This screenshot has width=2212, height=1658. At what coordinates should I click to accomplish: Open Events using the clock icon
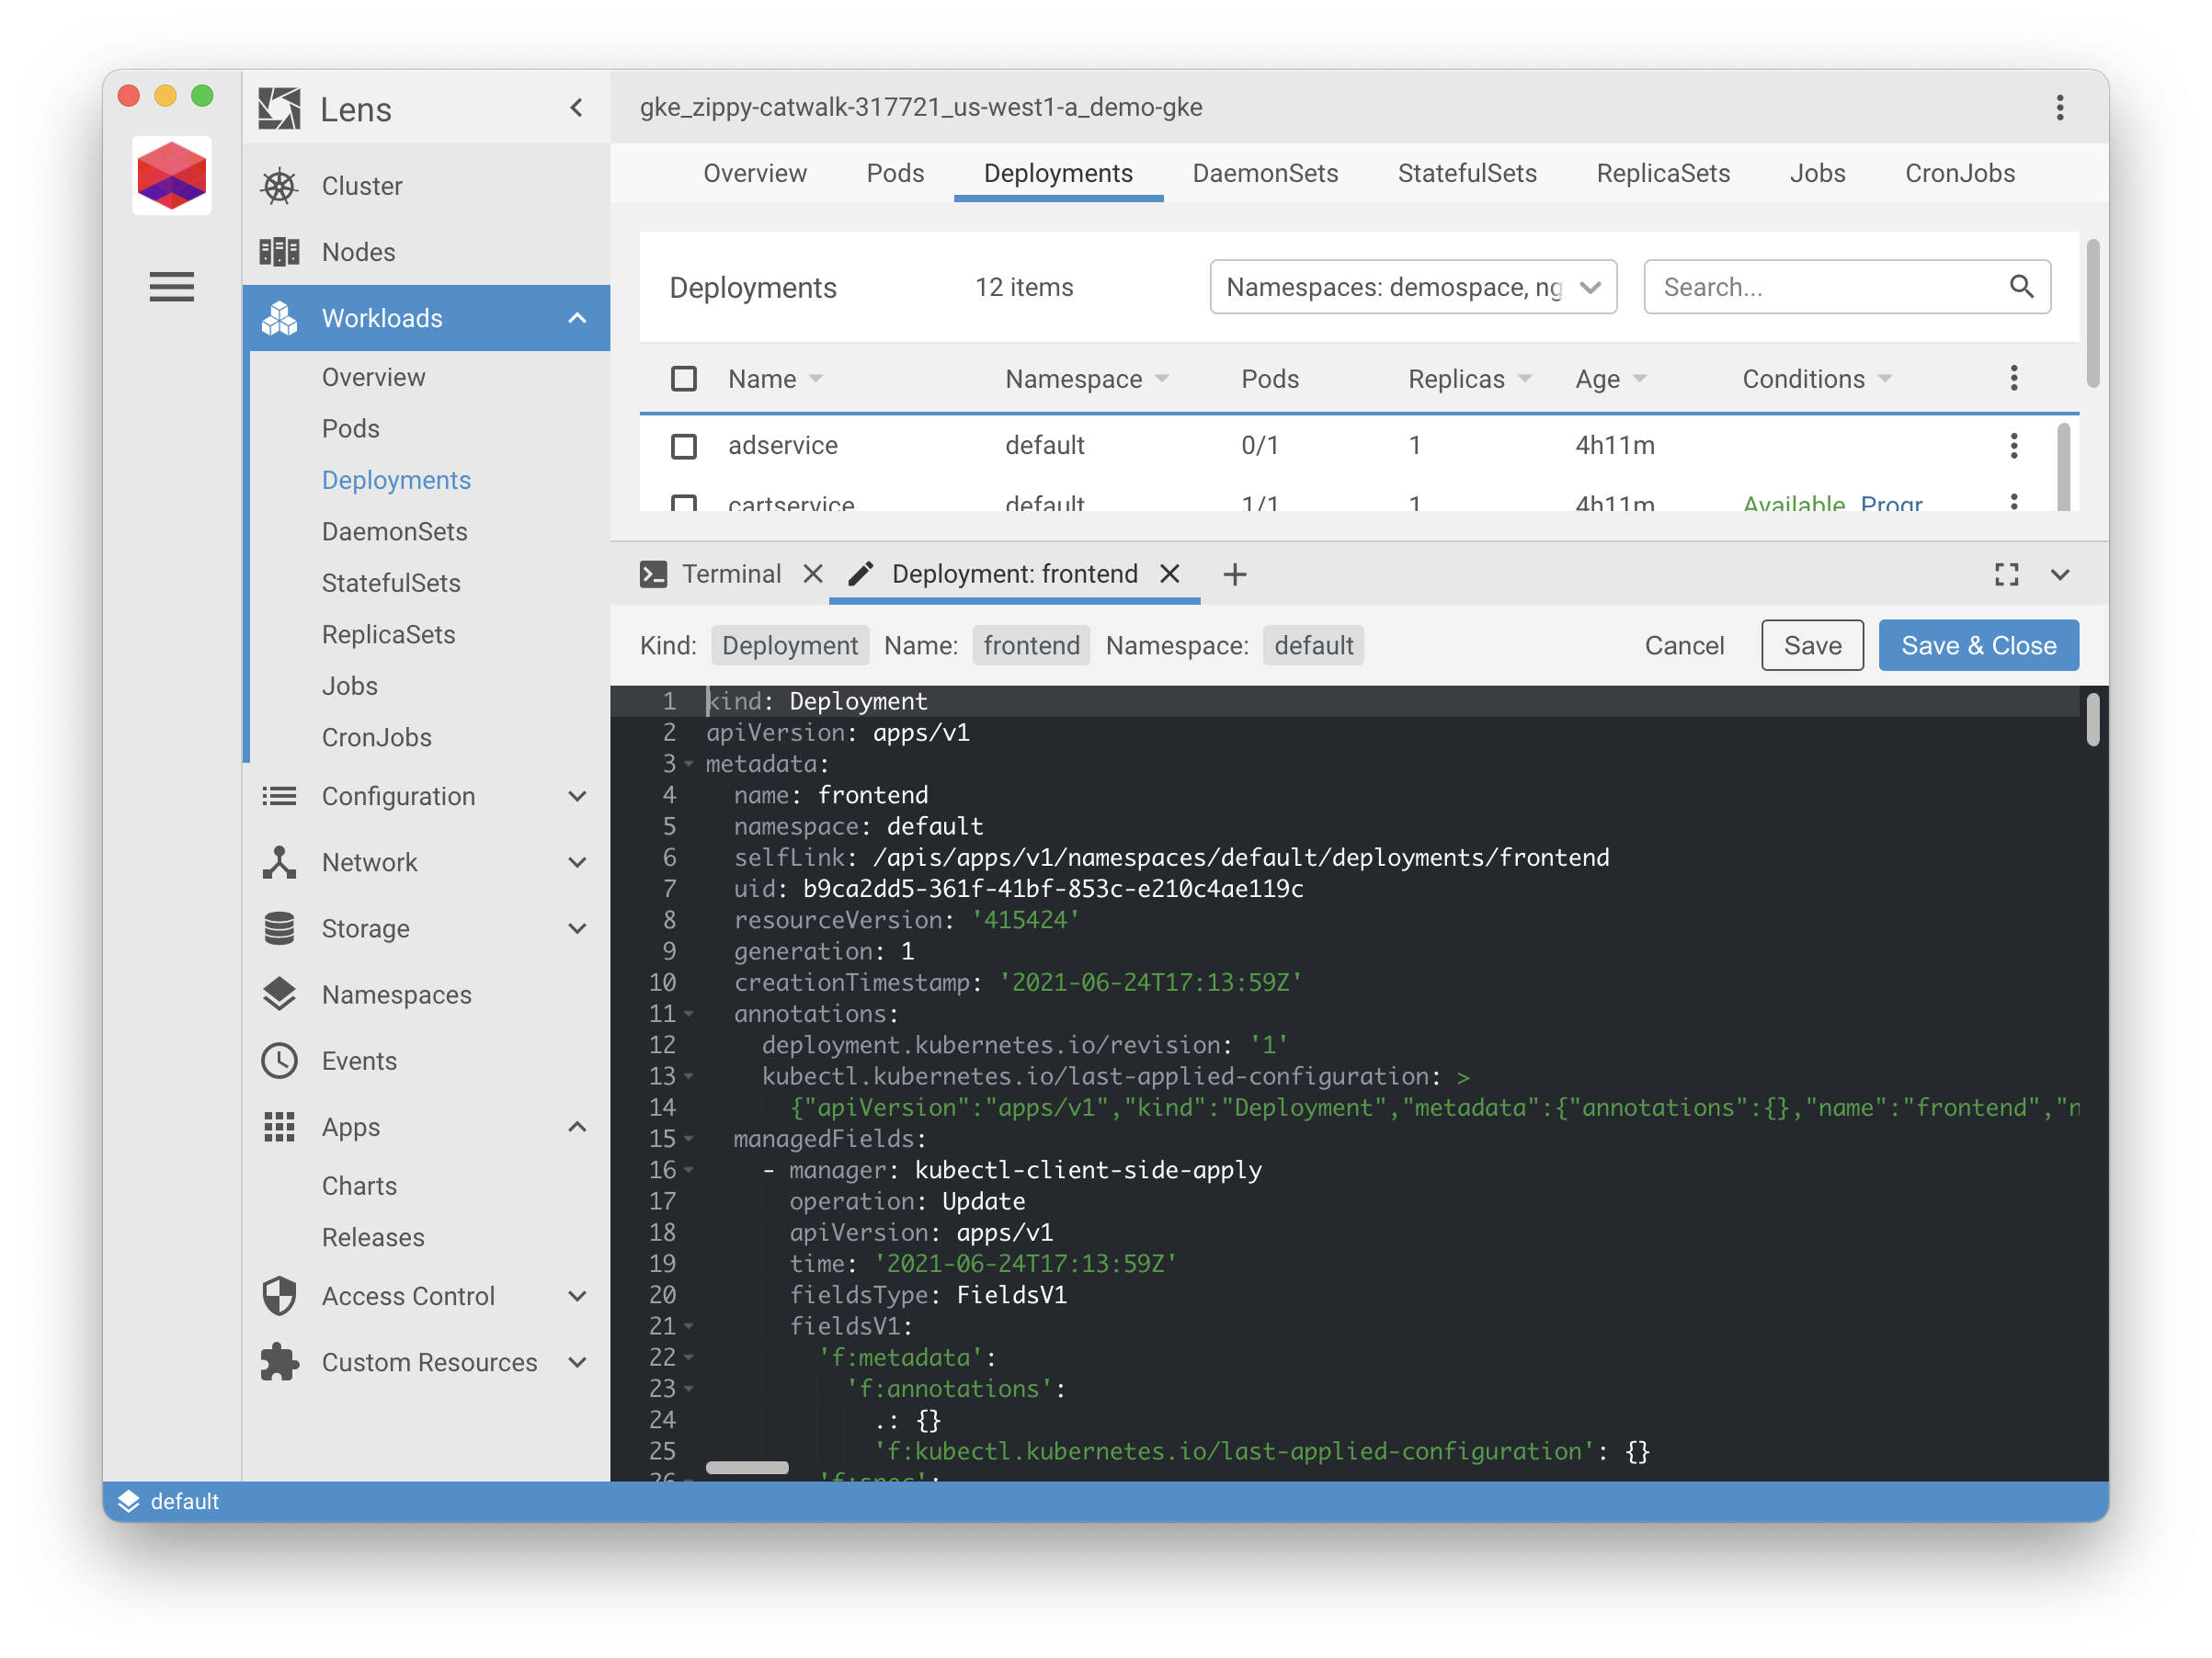pos(277,1061)
